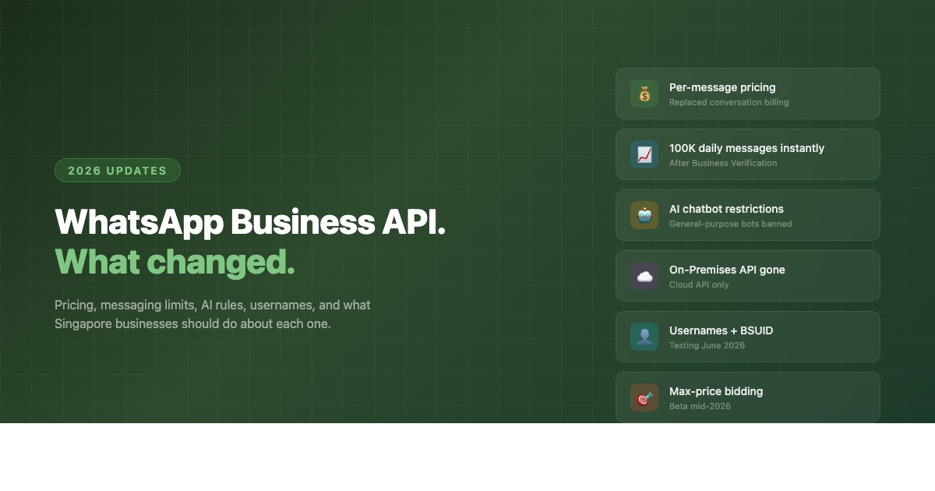Click the 'Pricing, messaging limits' description paragraph
The width and height of the screenshot is (935, 491).
(213, 314)
